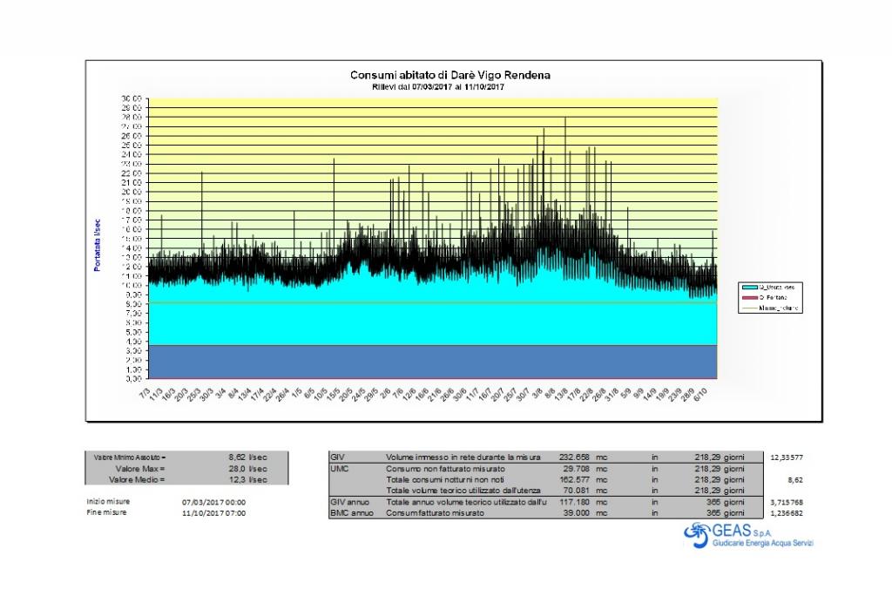Click the vertical axis label 'Portatata l/sec'
892x603 pixels.
pyautogui.click(x=98, y=245)
